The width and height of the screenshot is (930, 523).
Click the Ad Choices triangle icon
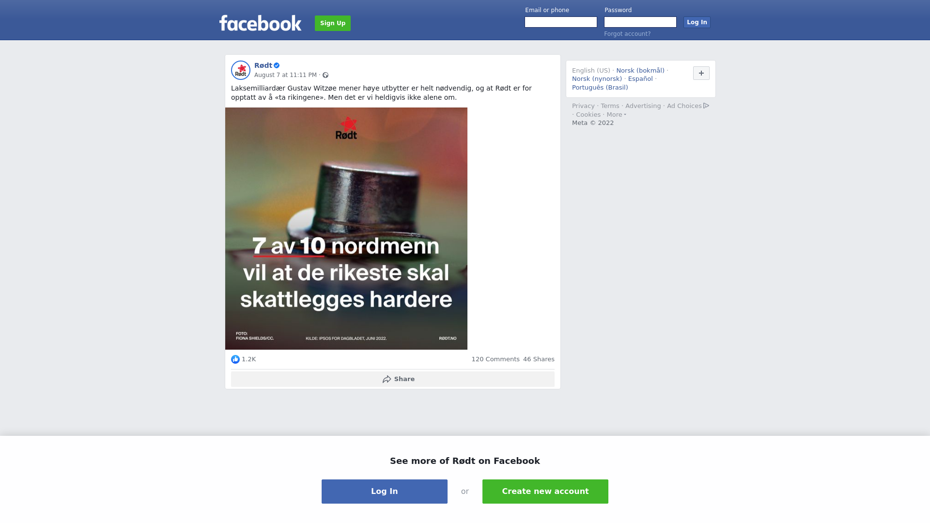[706, 106]
